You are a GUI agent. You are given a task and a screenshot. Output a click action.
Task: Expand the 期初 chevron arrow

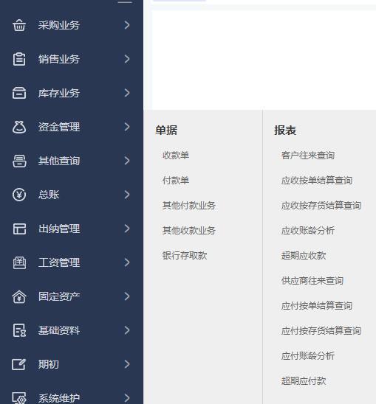point(127,364)
